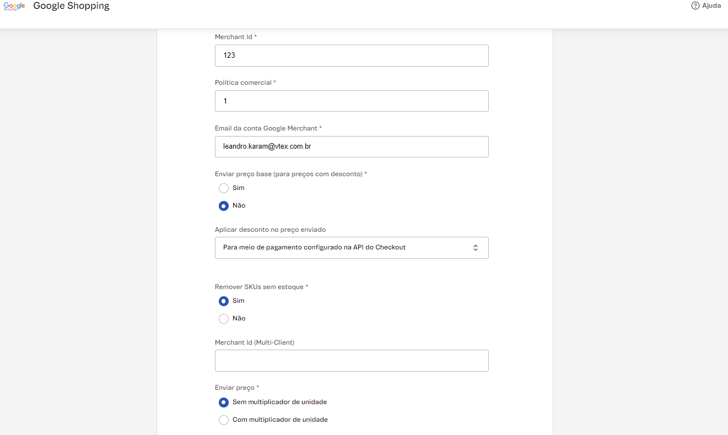The height and width of the screenshot is (435, 728).
Task: Enable "Sim" for remover SKUs sem estoque
Action: (224, 301)
